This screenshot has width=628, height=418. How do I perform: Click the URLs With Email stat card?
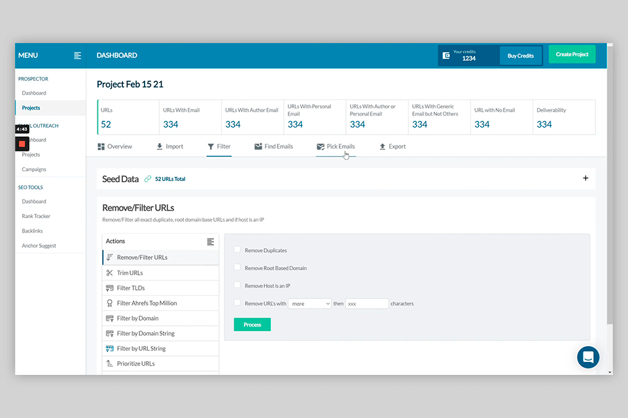click(x=190, y=117)
